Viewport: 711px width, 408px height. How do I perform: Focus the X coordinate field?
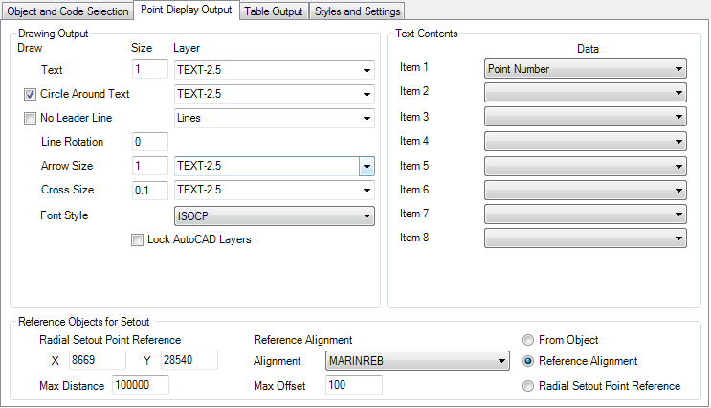click(98, 360)
